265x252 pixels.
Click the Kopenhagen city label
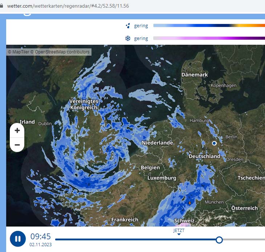click(x=224, y=85)
